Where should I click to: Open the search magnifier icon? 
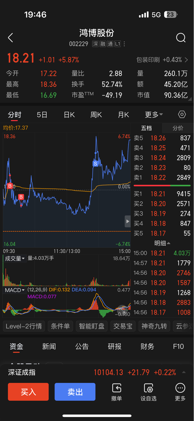point(181,38)
